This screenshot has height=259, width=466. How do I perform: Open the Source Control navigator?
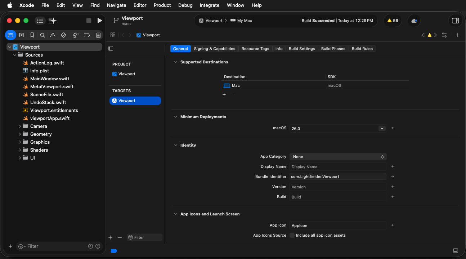21,35
